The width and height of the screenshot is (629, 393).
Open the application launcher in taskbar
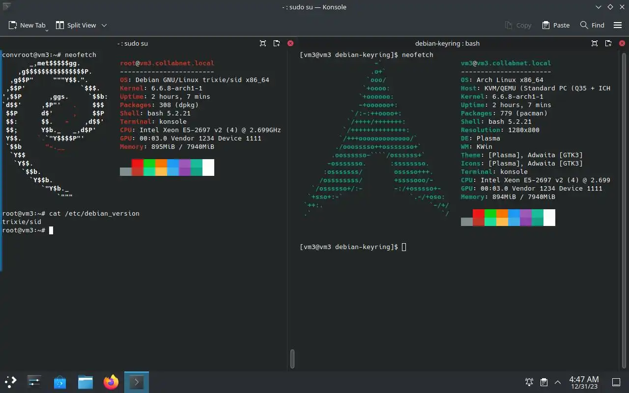10,381
